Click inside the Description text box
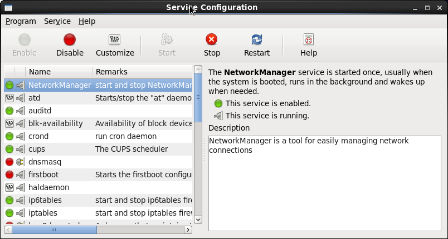 (325, 183)
